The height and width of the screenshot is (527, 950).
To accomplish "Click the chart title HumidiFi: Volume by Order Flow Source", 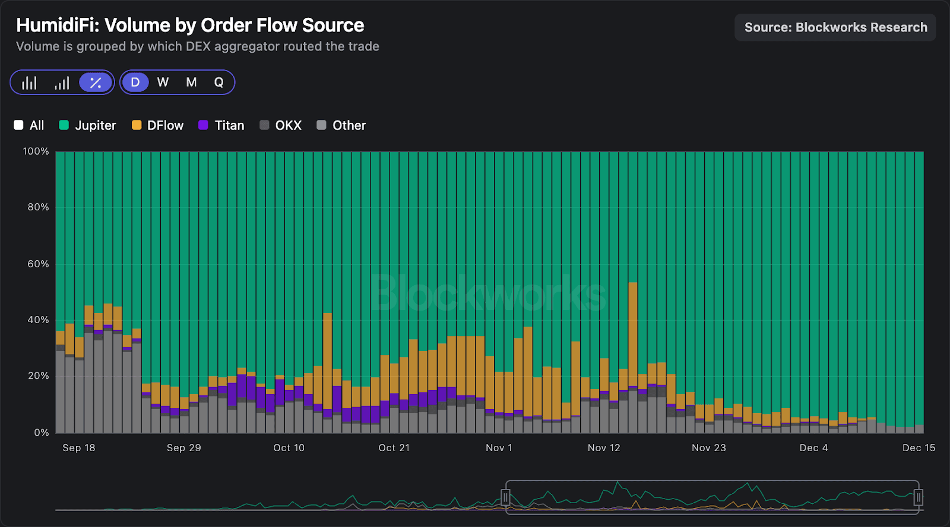I will [x=190, y=25].
